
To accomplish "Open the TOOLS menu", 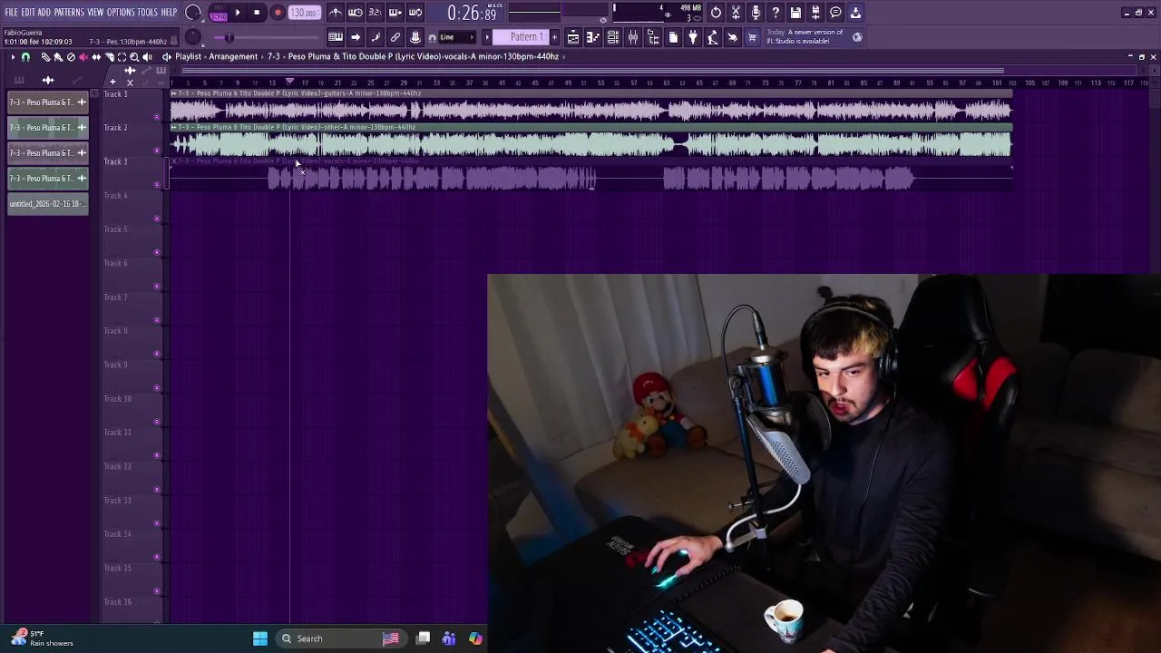I will pos(148,12).
